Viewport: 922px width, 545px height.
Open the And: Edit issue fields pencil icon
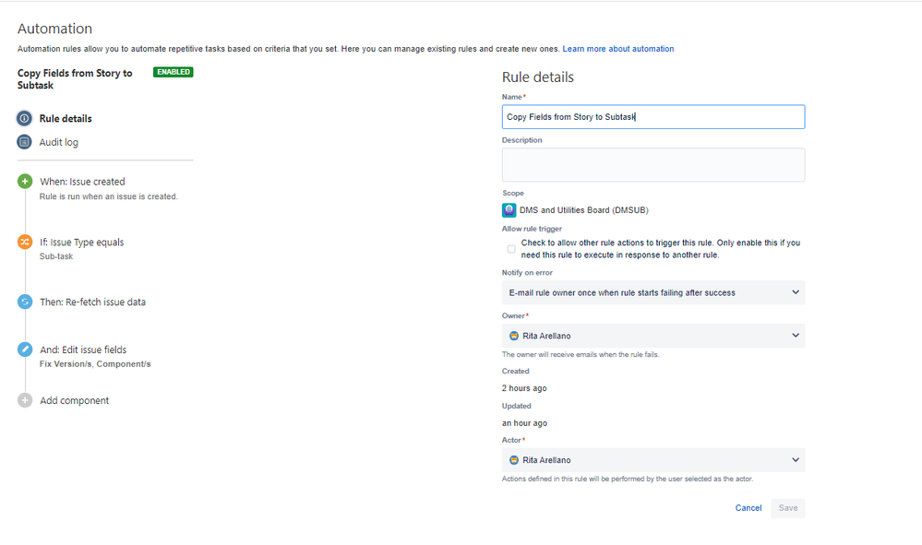(24, 350)
